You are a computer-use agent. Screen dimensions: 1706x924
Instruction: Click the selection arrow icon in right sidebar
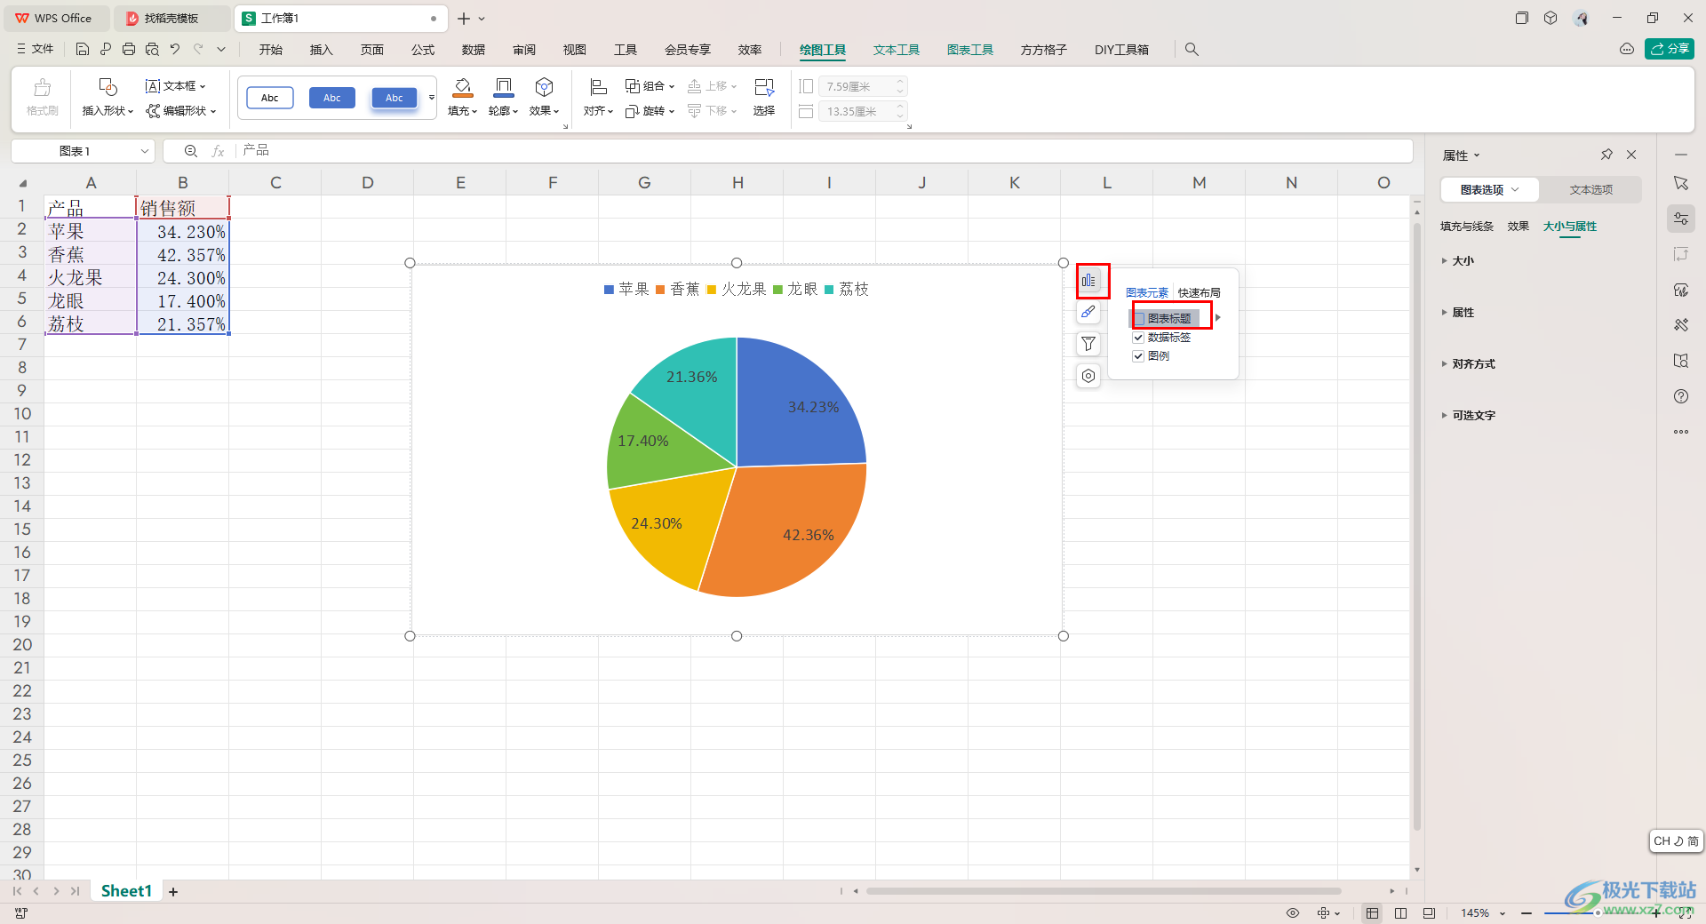[1681, 183]
